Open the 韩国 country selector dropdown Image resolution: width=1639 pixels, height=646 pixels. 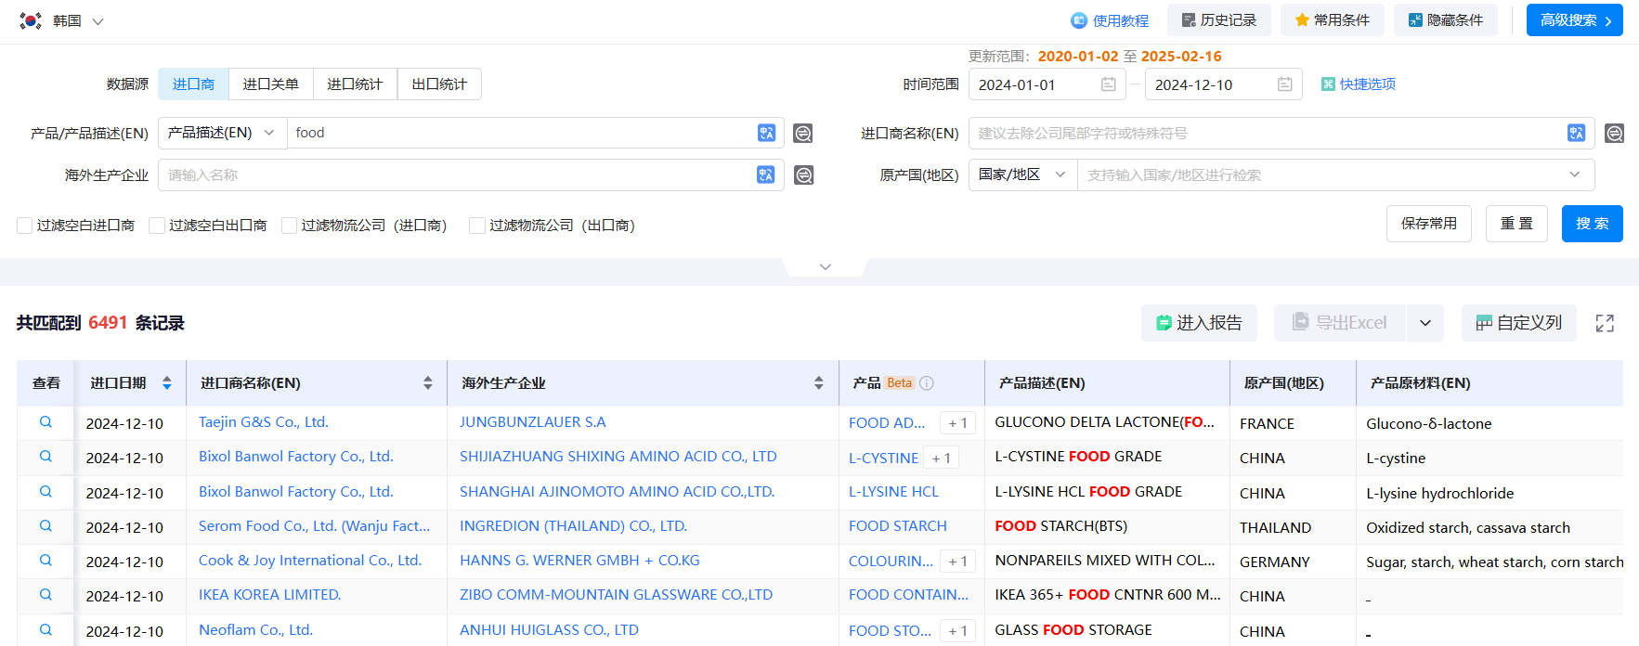[x=62, y=20]
